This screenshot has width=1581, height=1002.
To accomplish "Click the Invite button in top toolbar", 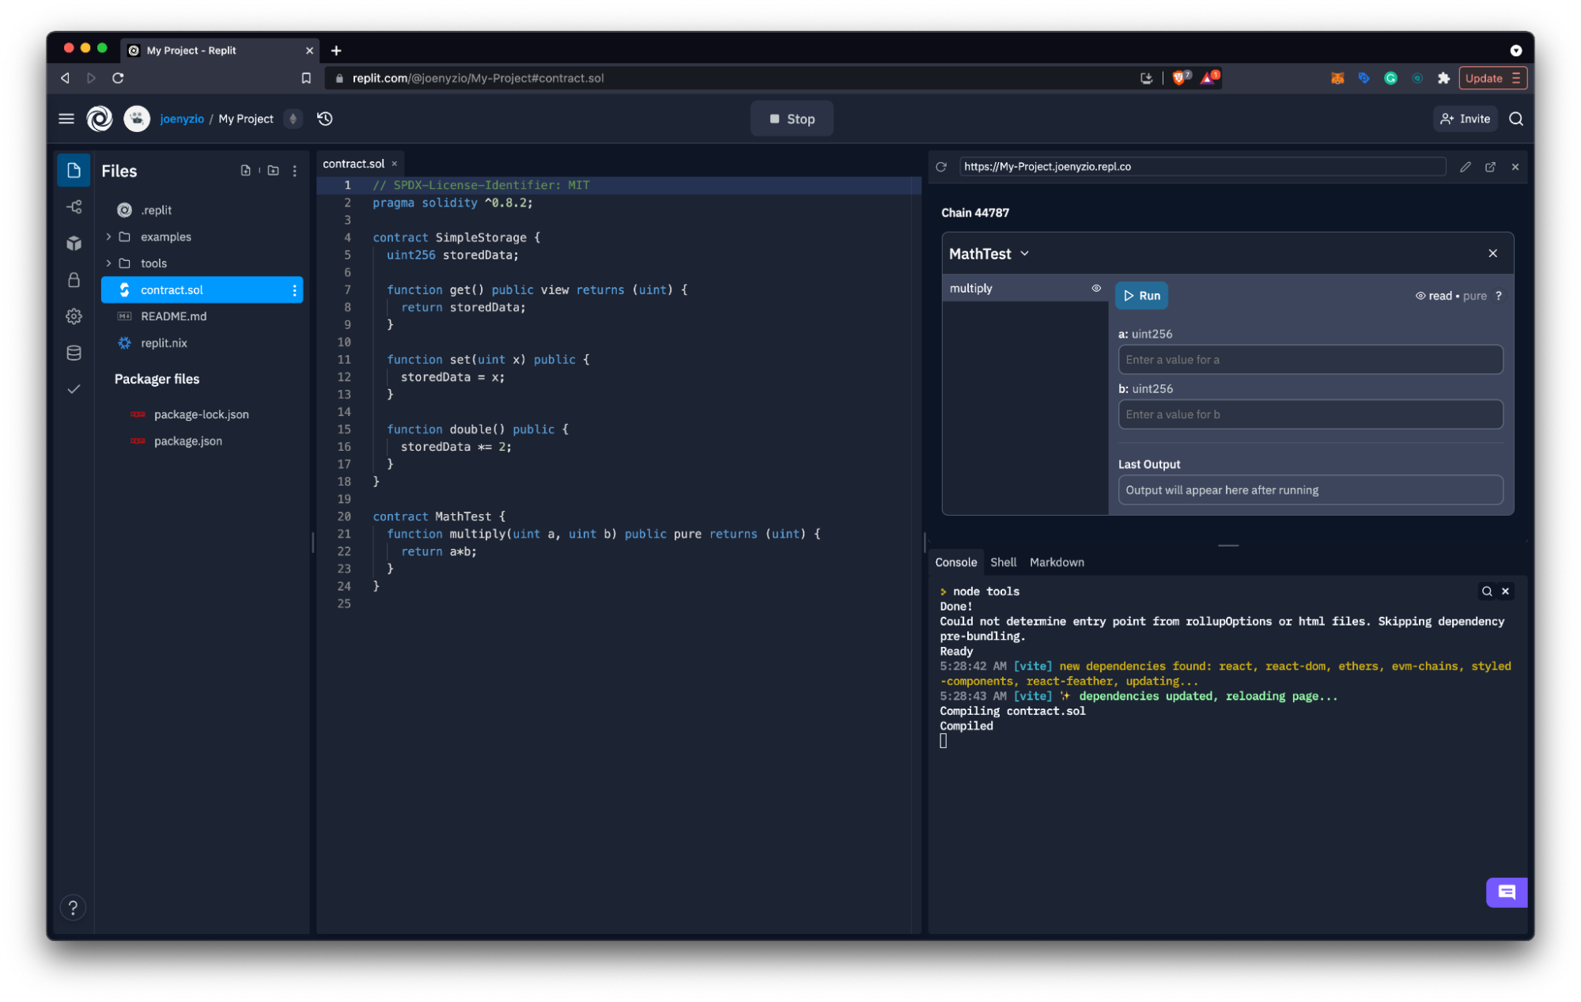I will pyautogui.click(x=1466, y=119).
